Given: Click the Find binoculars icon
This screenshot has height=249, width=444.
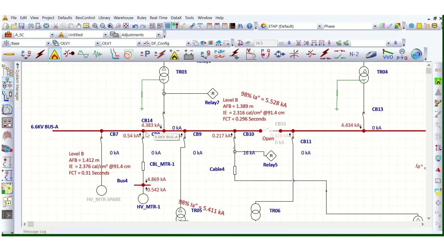Looking at the screenshot, I should click(x=240, y=26).
